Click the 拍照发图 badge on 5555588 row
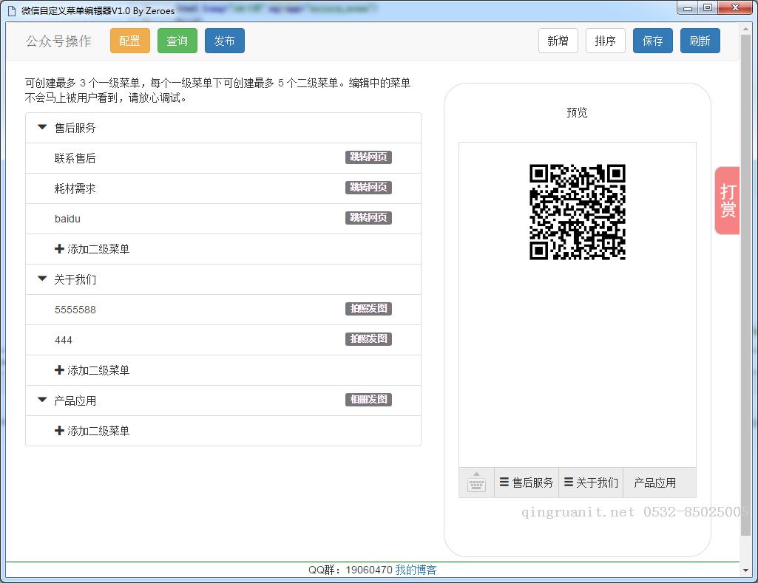 click(368, 309)
